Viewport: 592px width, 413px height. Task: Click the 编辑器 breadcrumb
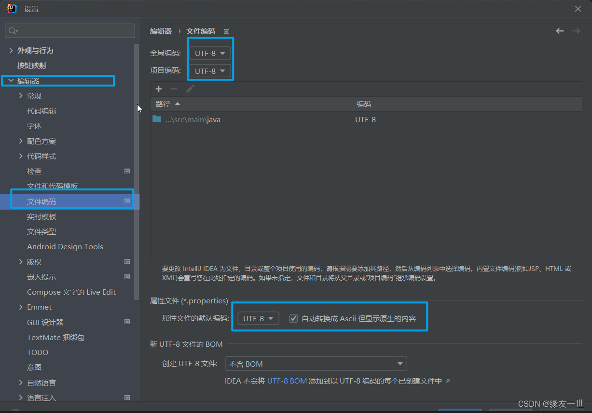coord(161,31)
